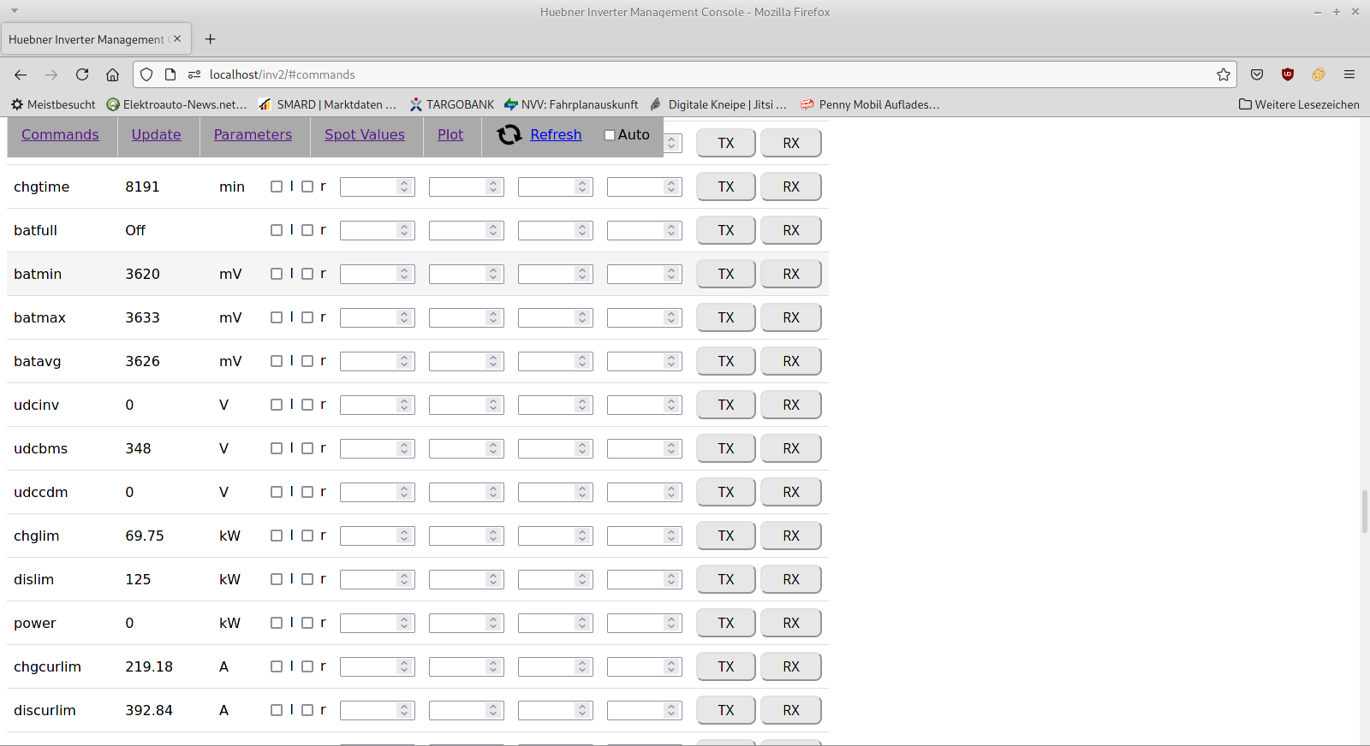Tick the first checkbox in the chgtime row

[277, 186]
